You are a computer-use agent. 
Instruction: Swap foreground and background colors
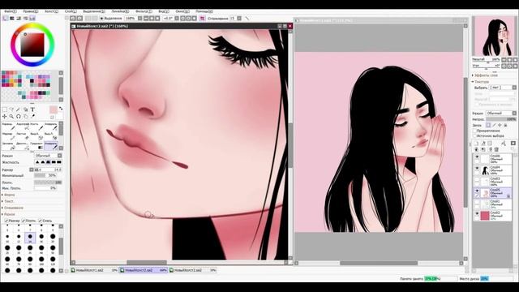pos(61,108)
